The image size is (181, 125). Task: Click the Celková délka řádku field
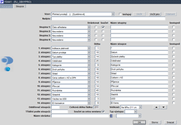(96, 107)
